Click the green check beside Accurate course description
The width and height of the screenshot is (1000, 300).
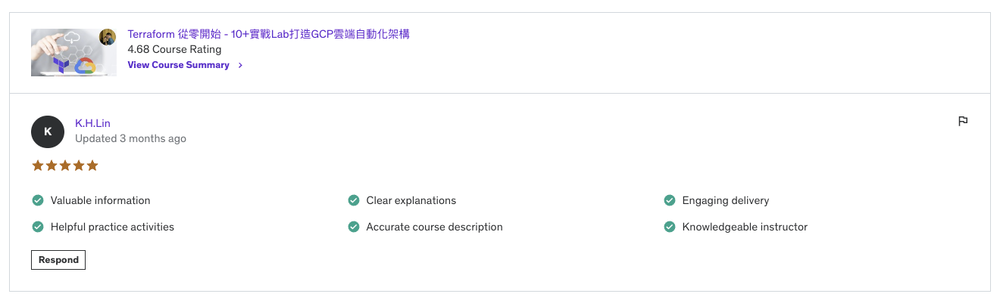(354, 227)
